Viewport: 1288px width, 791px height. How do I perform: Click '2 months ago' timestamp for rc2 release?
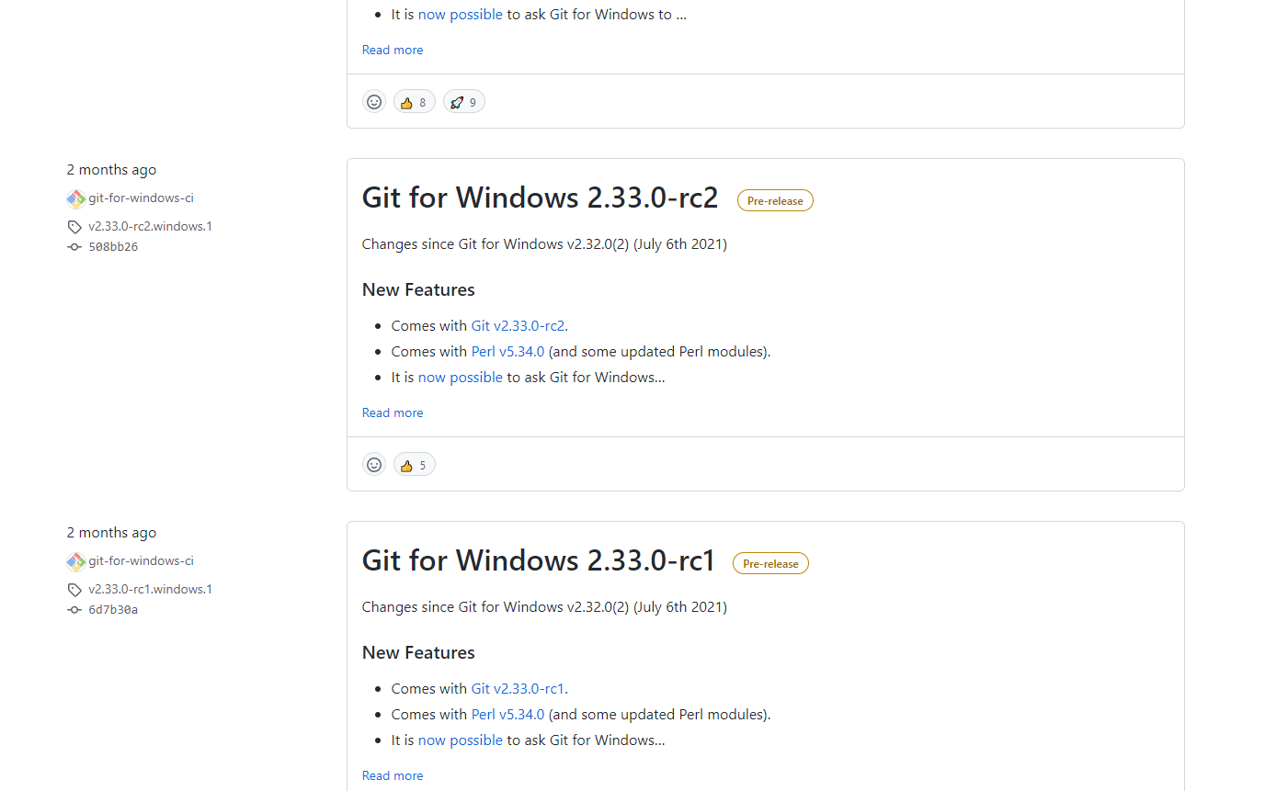111,170
